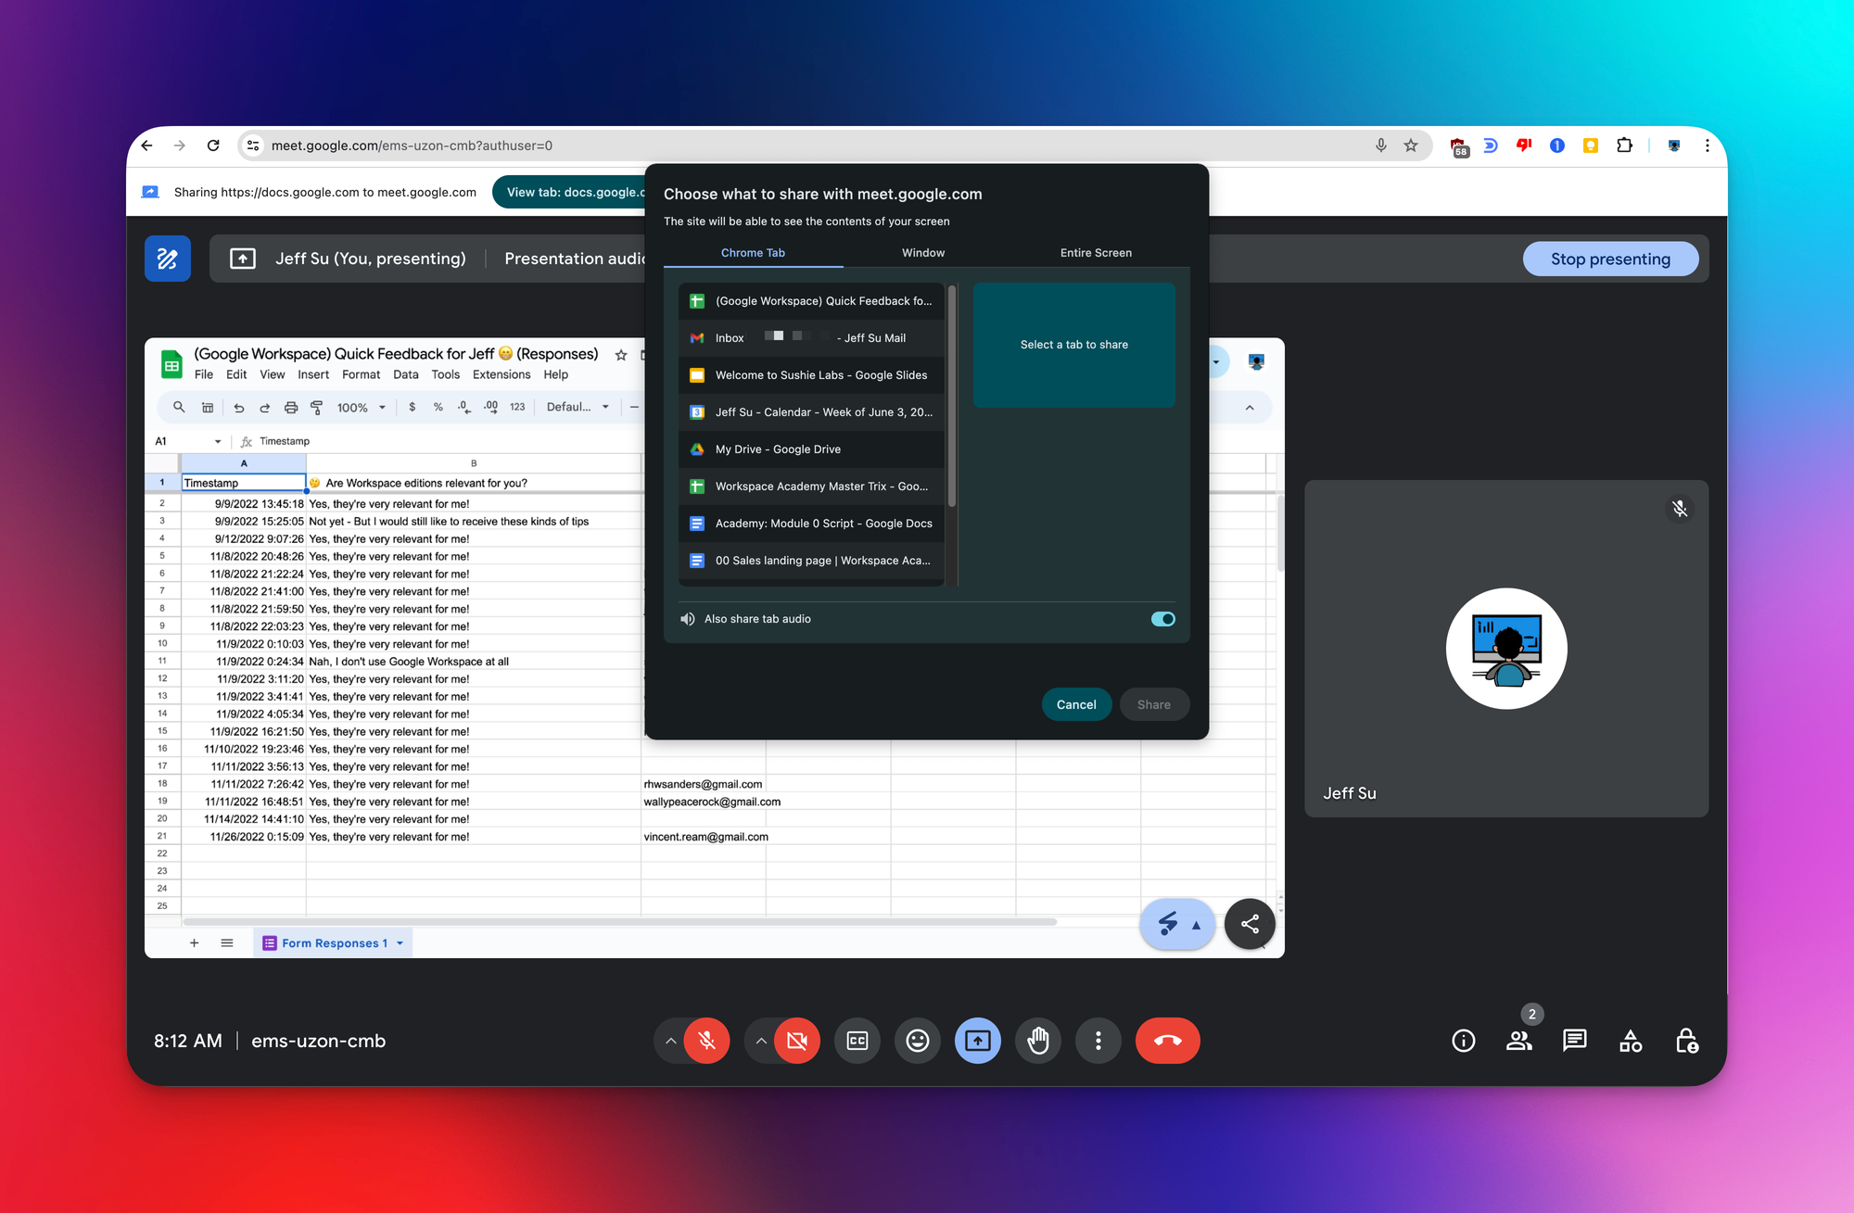The height and width of the screenshot is (1213, 1854).
Task: Click Stop presenting button
Action: [1610, 259]
